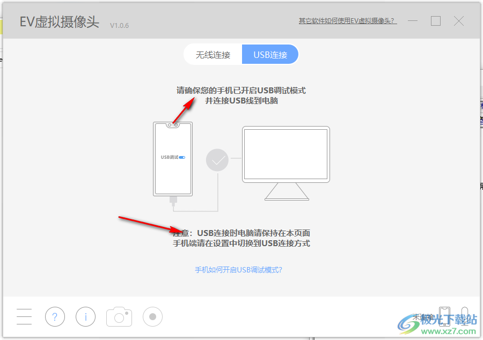483x340 pixels.
Task: Click the phone connection status icon
Action: [445, 316]
